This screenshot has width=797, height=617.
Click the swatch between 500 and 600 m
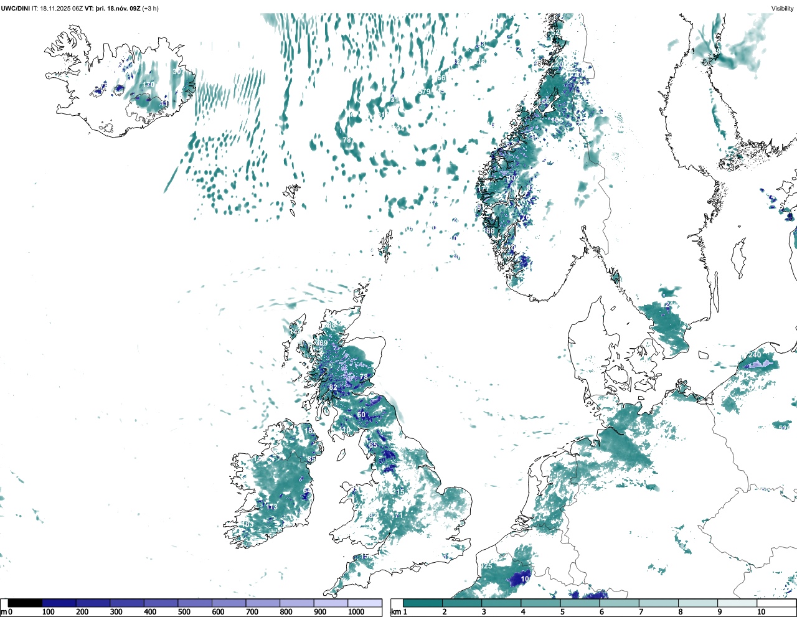pyautogui.click(x=195, y=603)
